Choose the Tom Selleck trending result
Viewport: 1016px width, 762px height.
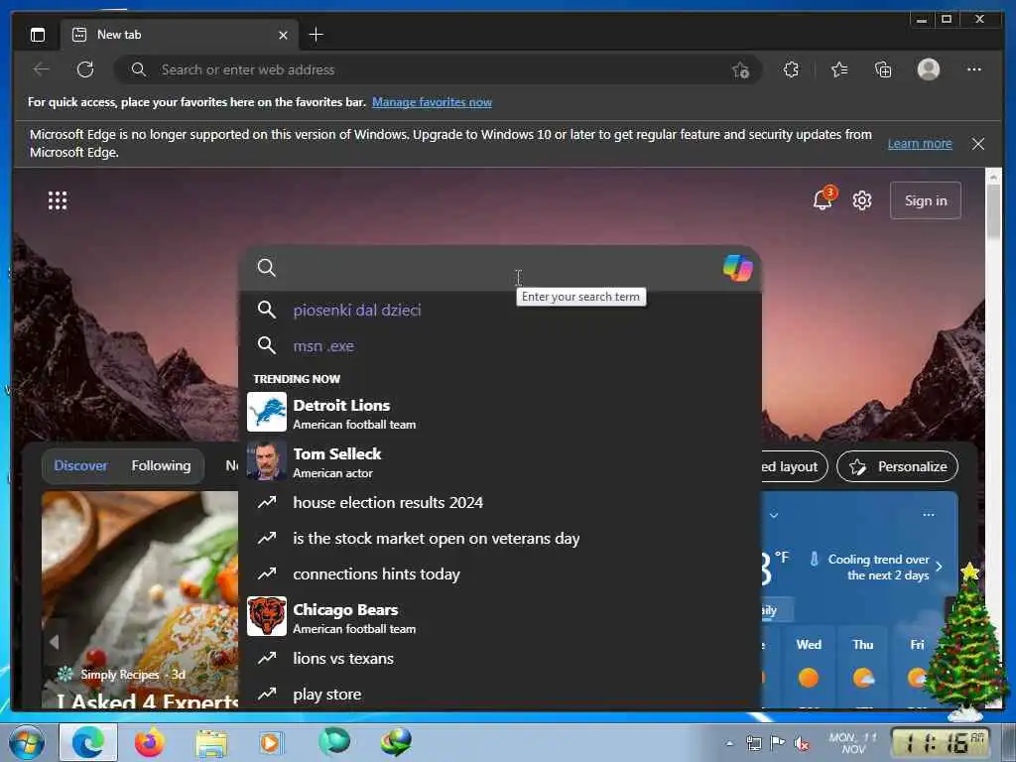pyautogui.click(x=500, y=461)
